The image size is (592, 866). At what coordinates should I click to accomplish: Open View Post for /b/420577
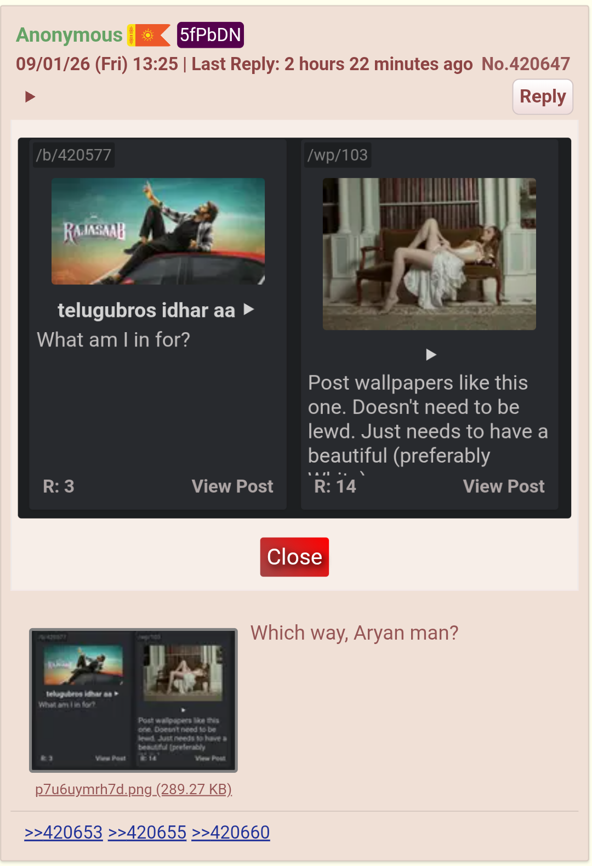click(x=232, y=486)
